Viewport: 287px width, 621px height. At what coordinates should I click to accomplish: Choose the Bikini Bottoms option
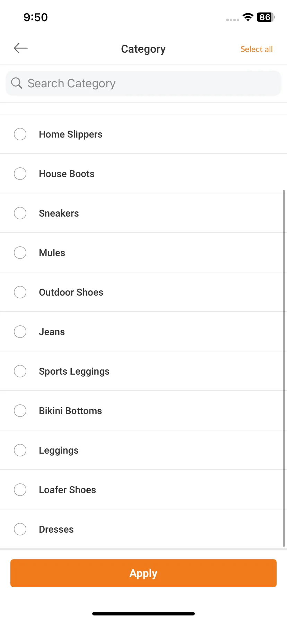[20, 411]
